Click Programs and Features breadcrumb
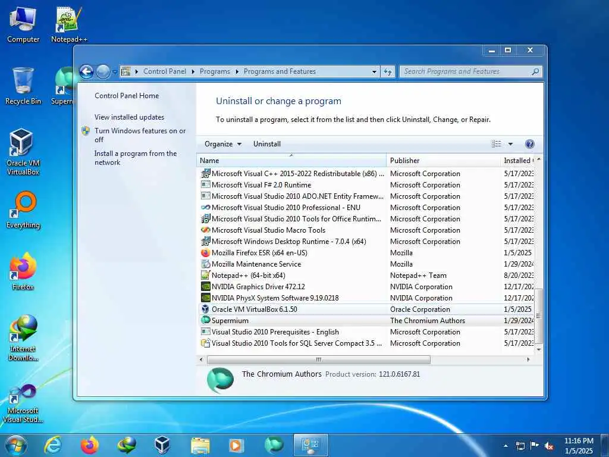The width and height of the screenshot is (609, 457). pyautogui.click(x=280, y=71)
